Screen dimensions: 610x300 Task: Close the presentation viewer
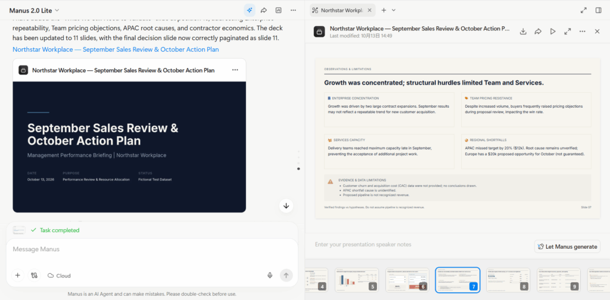(597, 32)
